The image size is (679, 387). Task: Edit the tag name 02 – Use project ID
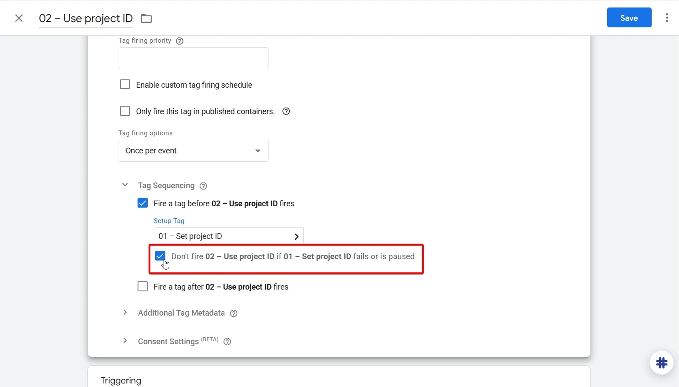86,19
